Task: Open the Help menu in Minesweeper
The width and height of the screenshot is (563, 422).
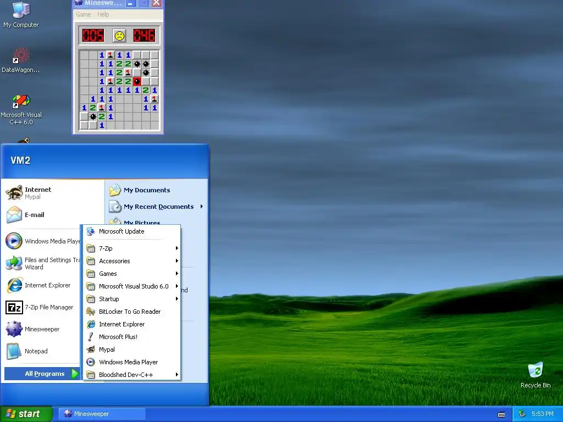Action: tap(103, 14)
